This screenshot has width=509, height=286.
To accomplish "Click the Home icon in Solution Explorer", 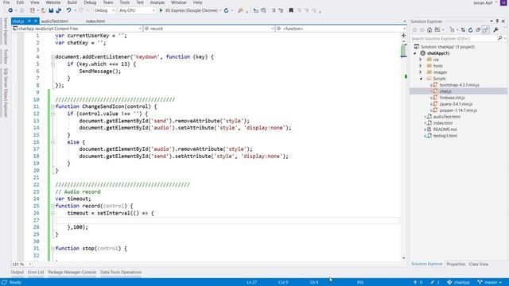I will (429, 30).
